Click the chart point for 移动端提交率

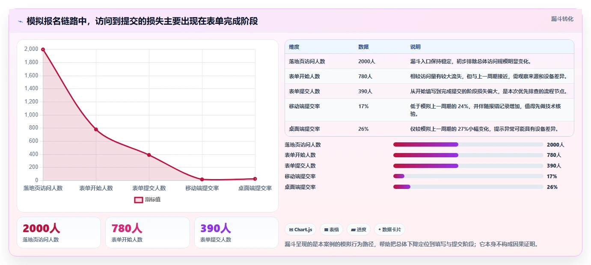(x=202, y=180)
